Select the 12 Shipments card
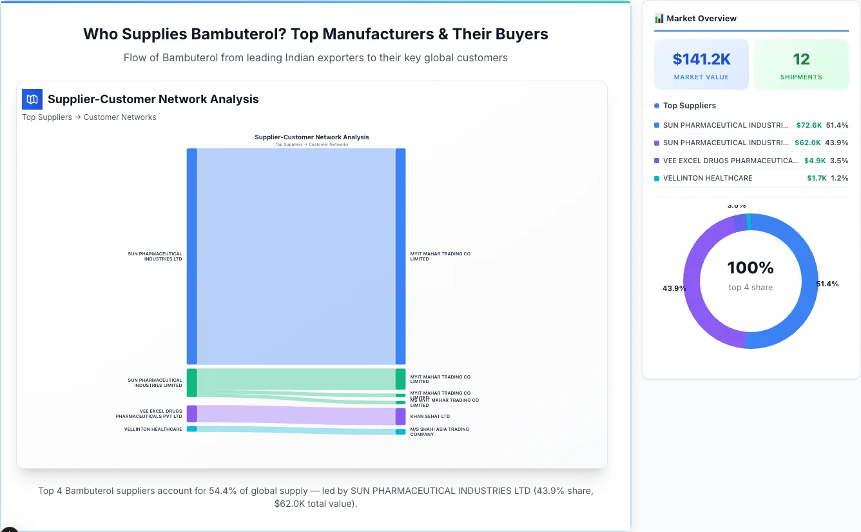 [x=801, y=64]
